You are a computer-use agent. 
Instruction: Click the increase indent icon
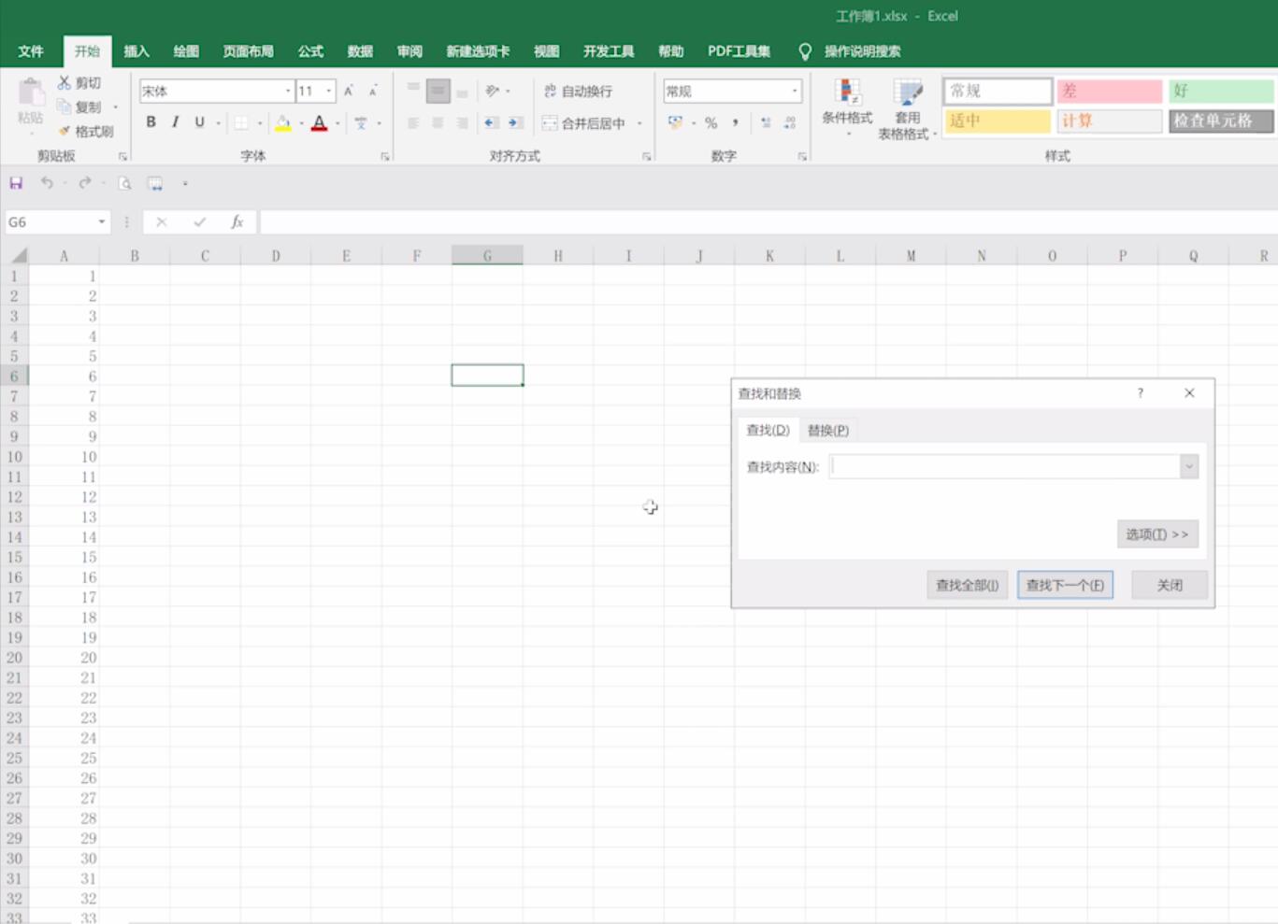pyautogui.click(x=514, y=122)
